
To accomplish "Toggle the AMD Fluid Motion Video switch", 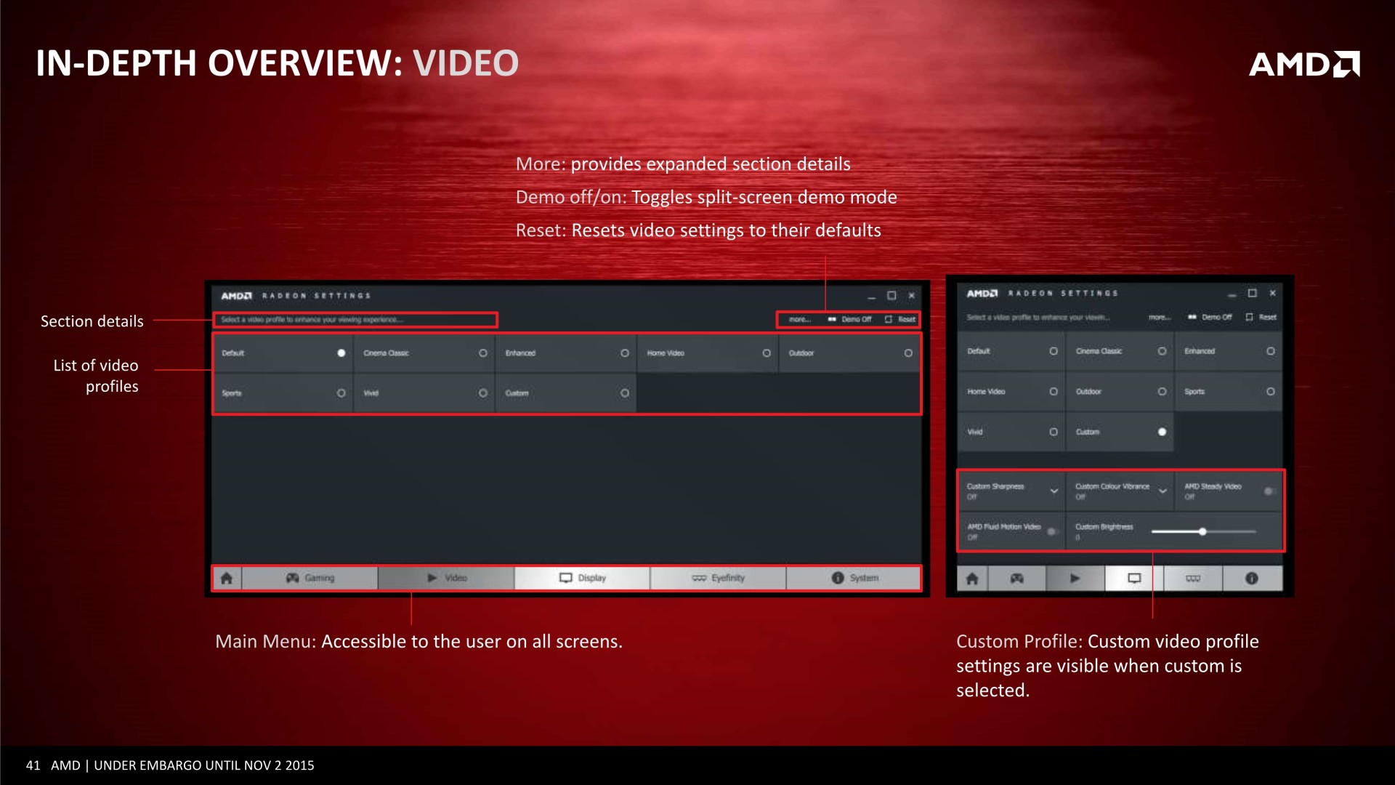I will pyautogui.click(x=1051, y=531).
